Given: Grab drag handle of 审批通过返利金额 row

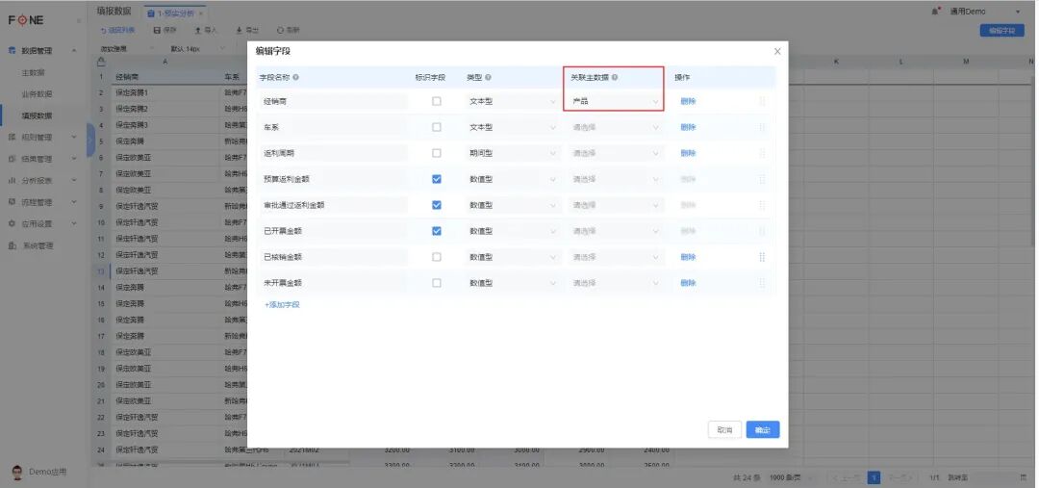Looking at the screenshot, I should point(762,205).
